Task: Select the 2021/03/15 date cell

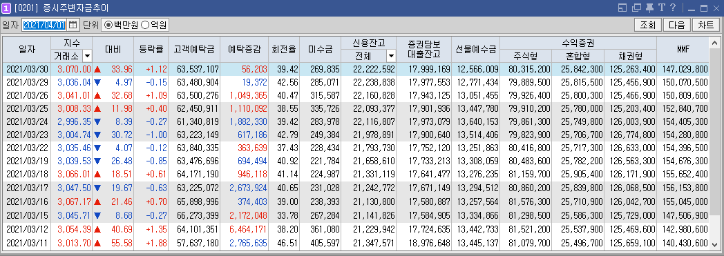Action: pyautogui.click(x=27, y=215)
